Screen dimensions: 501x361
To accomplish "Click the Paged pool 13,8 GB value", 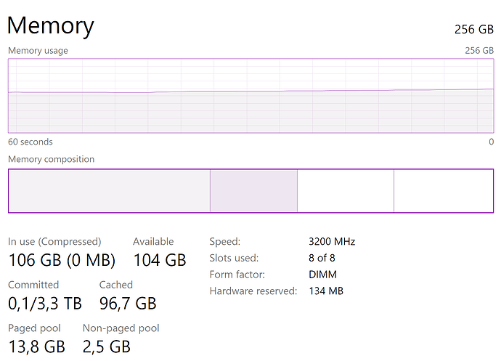I will pyautogui.click(x=36, y=346).
